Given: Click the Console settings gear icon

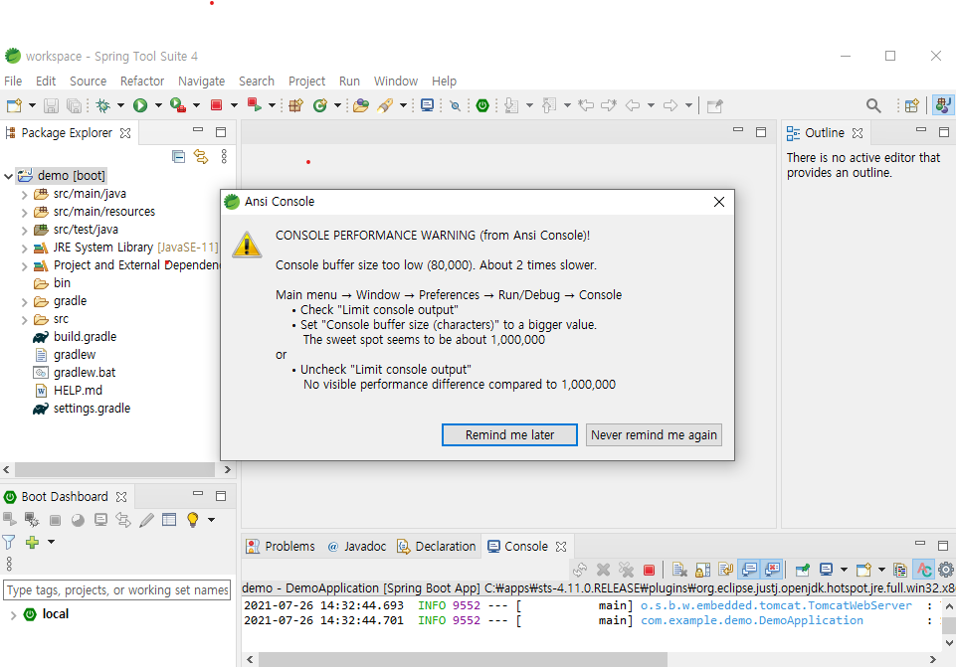Looking at the screenshot, I should 946,570.
